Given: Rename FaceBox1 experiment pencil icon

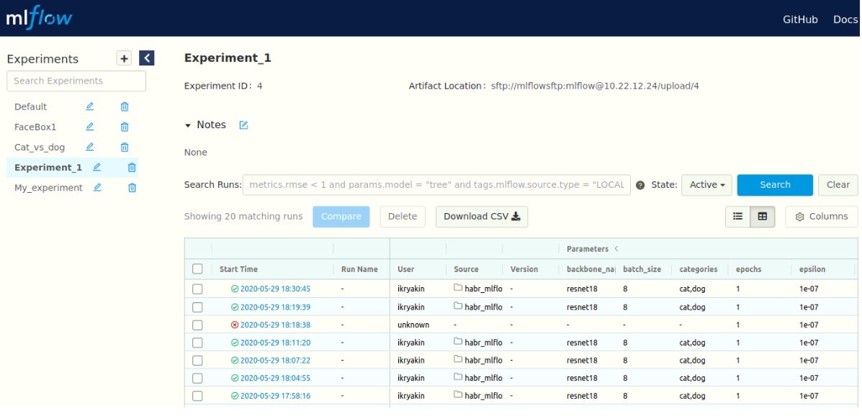Looking at the screenshot, I should pyautogui.click(x=89, y=127).
